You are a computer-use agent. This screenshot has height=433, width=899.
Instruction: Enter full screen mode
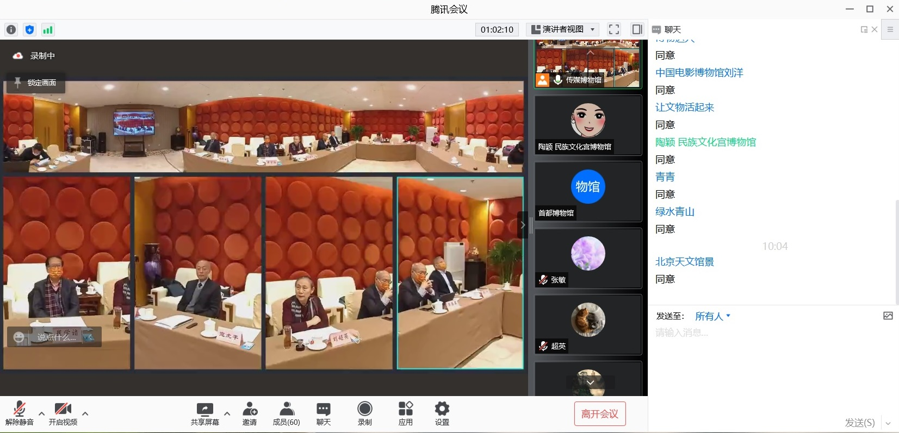pyautogui.click(x=614, y=29)
